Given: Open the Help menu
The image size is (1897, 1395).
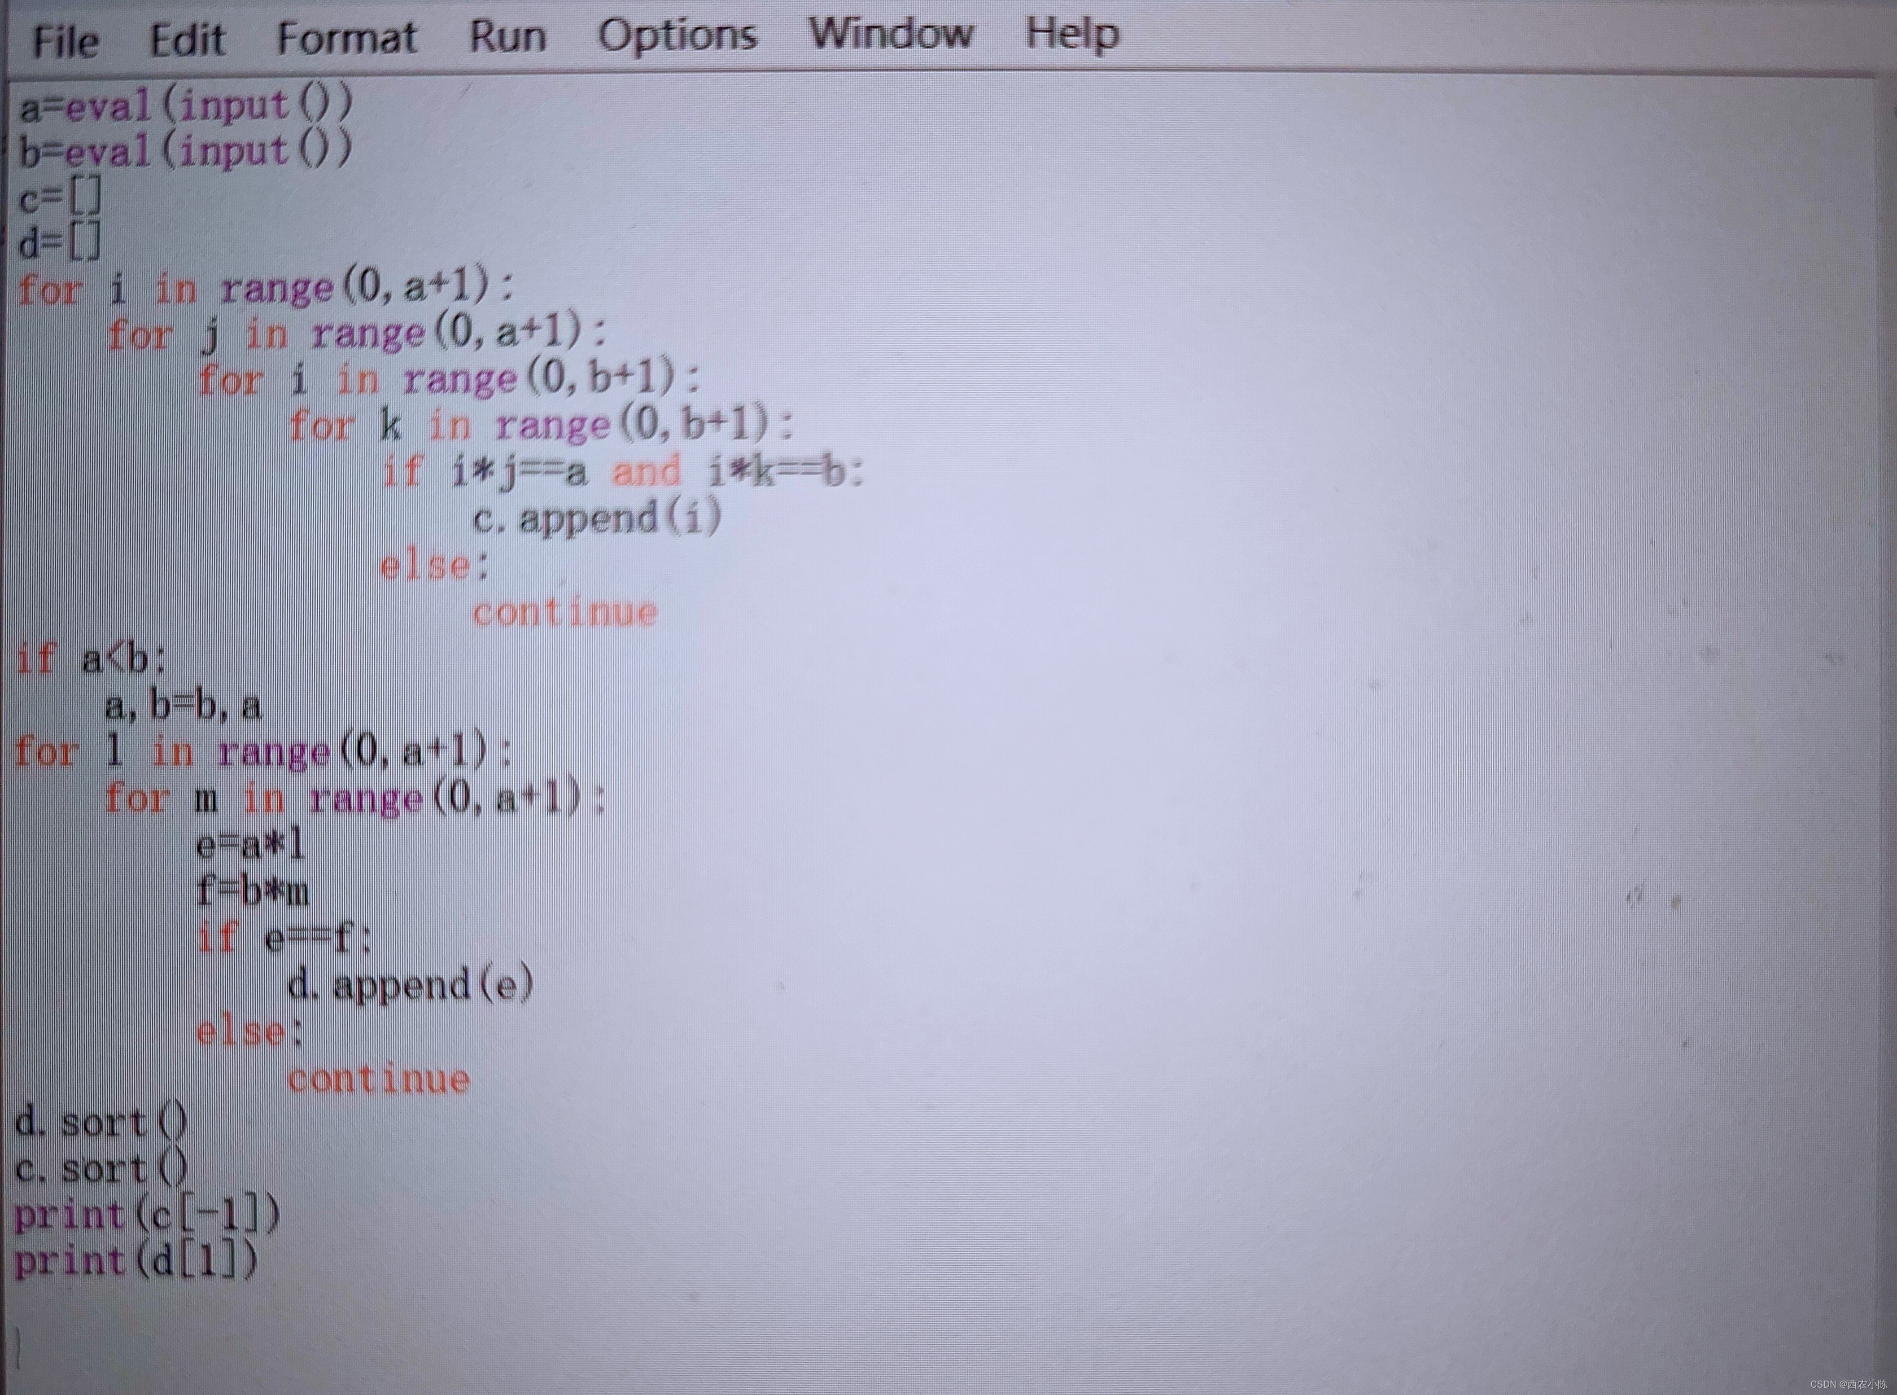Looking at the screenshot, I should [1073, 34].
